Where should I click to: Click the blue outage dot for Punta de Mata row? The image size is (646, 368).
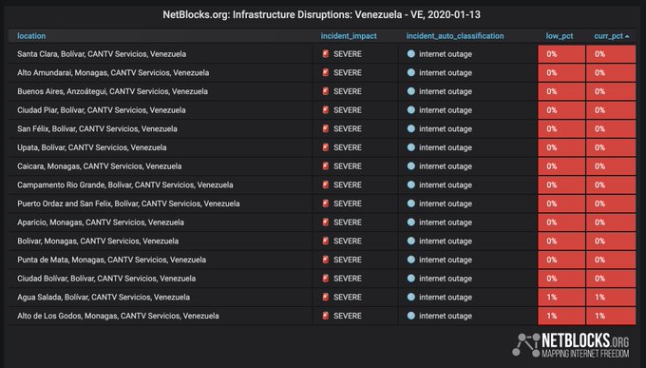coord(410,260)
